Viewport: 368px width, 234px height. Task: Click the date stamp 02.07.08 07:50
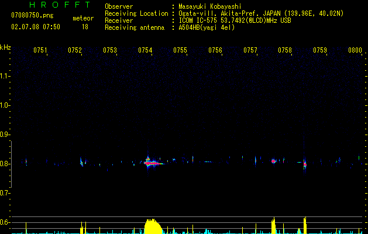point(36,27)
